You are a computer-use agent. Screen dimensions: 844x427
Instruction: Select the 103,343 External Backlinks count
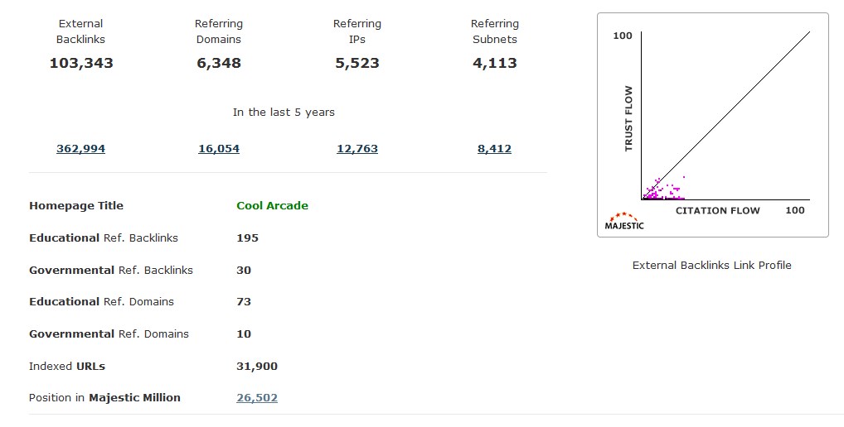tap(81, 63)
